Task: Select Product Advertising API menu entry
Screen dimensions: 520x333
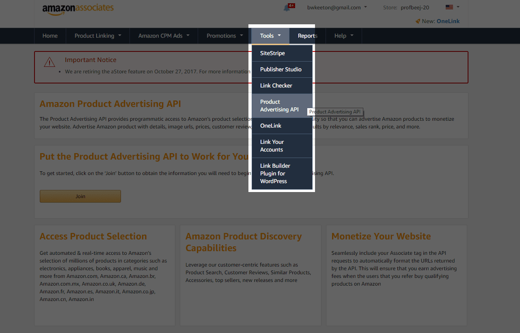Action: pyautogui.click(x=279, y=105)
